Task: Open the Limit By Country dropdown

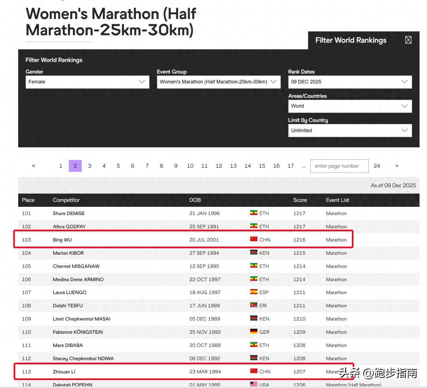Action: pos(350,131)
